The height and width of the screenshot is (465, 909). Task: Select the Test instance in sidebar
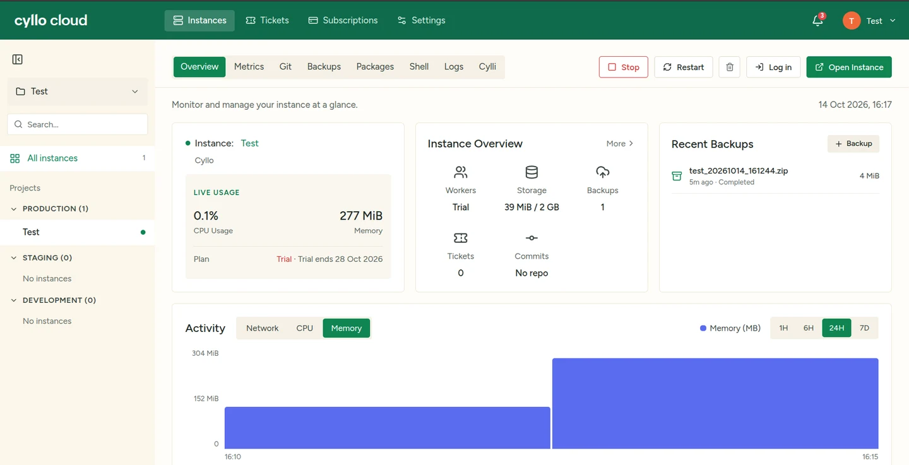(x=77, y=232)
